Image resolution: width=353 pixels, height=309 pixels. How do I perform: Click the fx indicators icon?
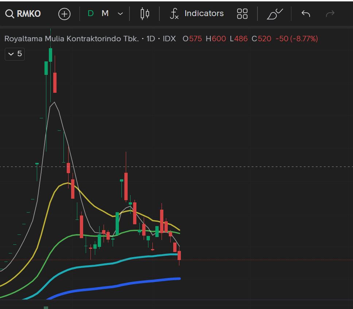click(174, 14)
